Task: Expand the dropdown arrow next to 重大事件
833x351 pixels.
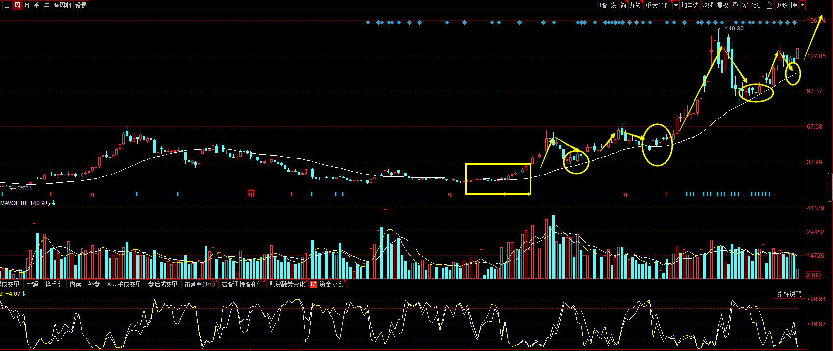Action: tap(676, 5)
